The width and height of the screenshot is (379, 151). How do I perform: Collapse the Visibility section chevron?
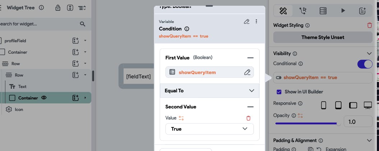pos(369,53)
